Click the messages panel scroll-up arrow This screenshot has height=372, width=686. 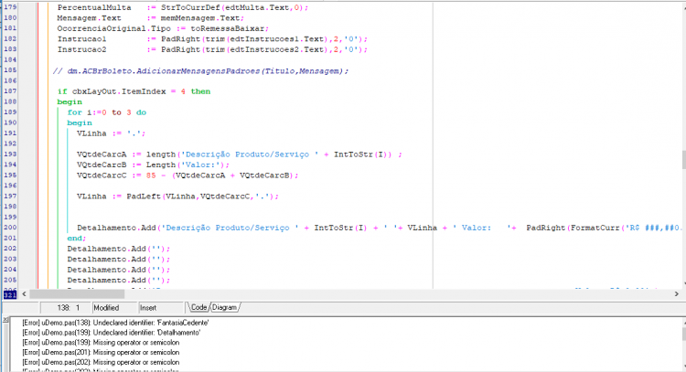coord(683,323)
